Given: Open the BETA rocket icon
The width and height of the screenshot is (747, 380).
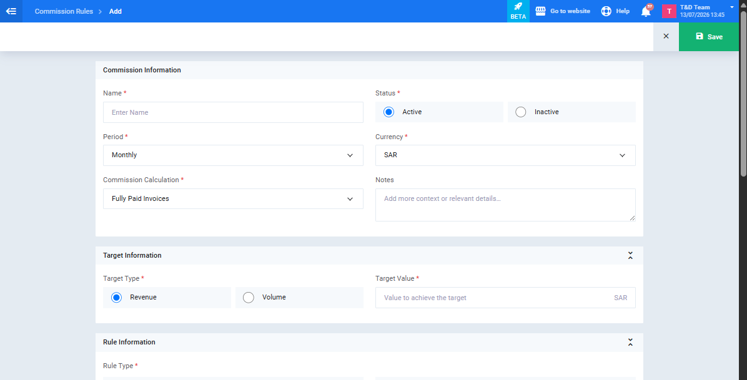Looking at the screenshot, I should point(518,7).
